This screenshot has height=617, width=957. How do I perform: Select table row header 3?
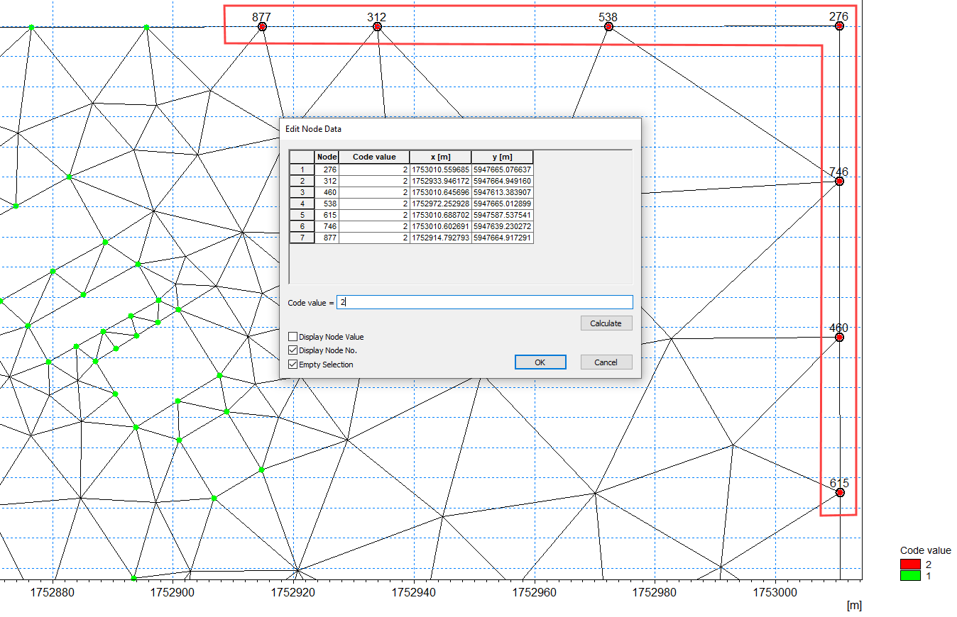click(302, 193)
